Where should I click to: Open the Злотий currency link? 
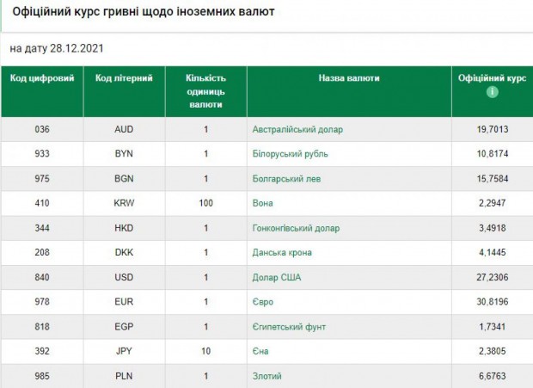point(266,376)
